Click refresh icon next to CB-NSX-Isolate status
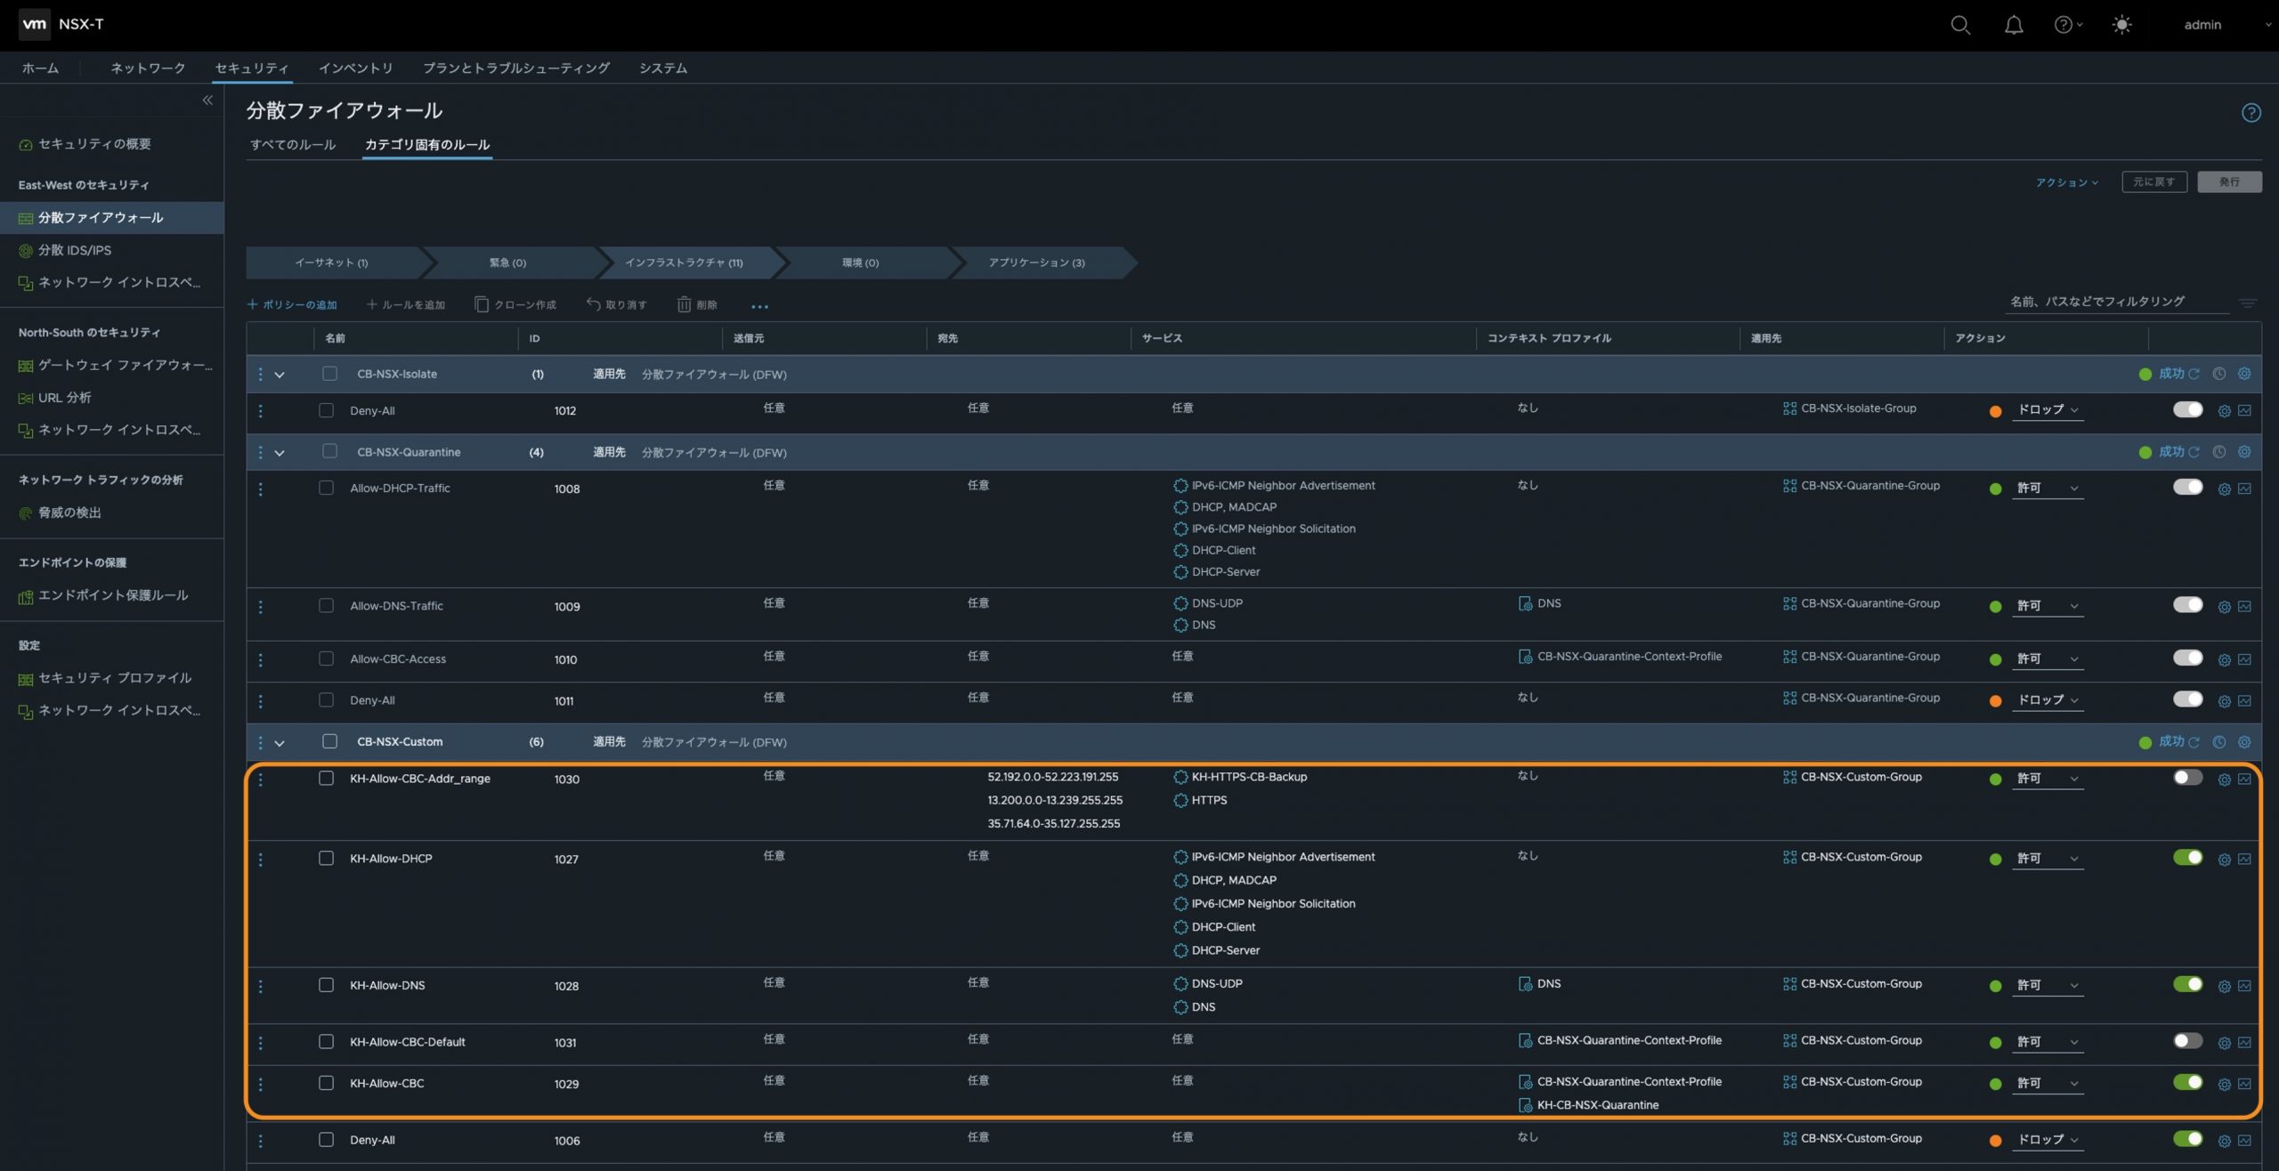Image resolution: width=2279 pixels, height=1171 pixels. coord(2194,375)
